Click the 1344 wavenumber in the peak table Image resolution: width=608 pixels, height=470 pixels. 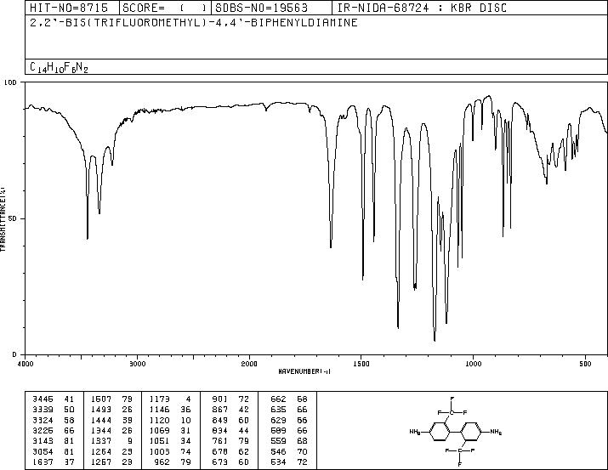click(101, 430)
